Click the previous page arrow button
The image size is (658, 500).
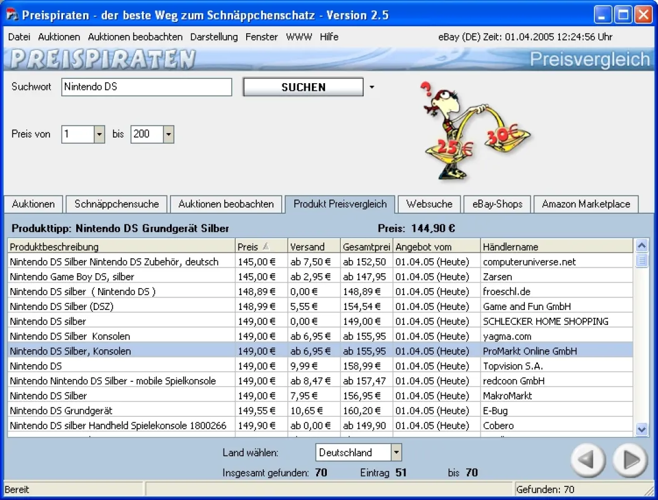pos(588,460)
